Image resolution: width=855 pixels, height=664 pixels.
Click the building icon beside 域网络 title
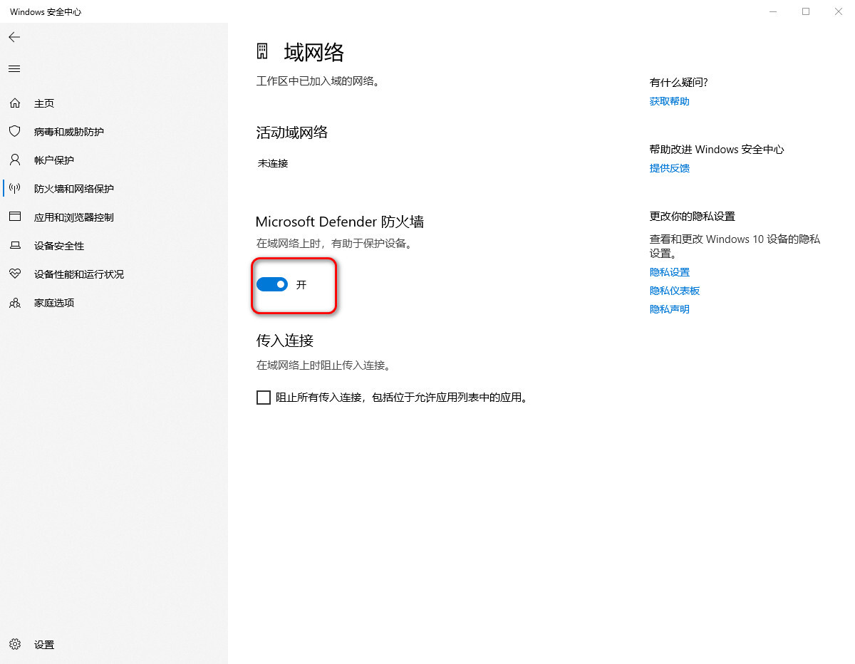click(262, 51)
